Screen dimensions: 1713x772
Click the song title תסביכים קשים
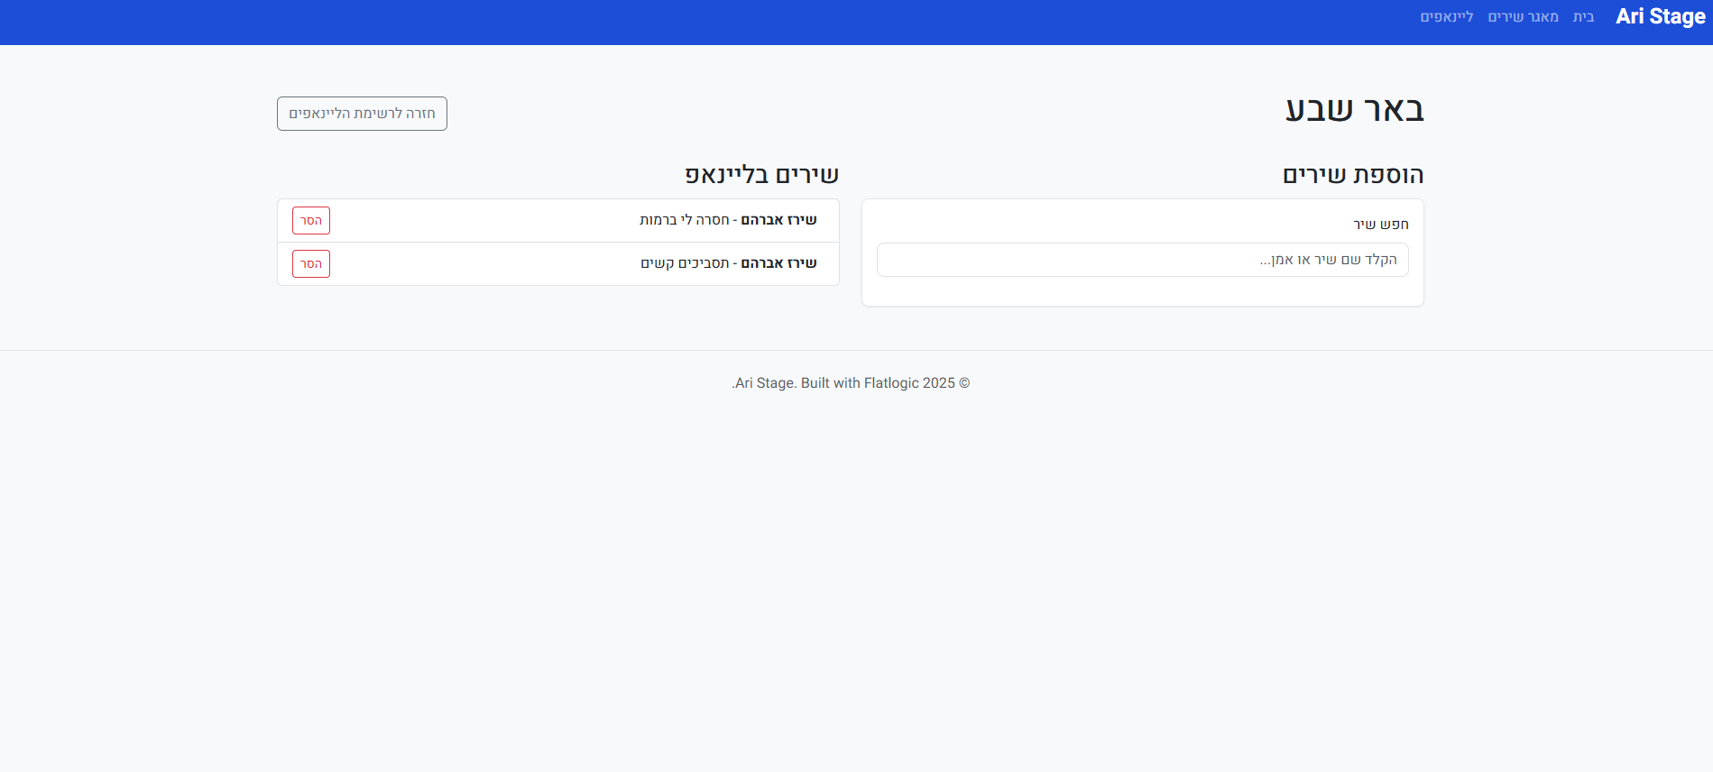(685, 263)
